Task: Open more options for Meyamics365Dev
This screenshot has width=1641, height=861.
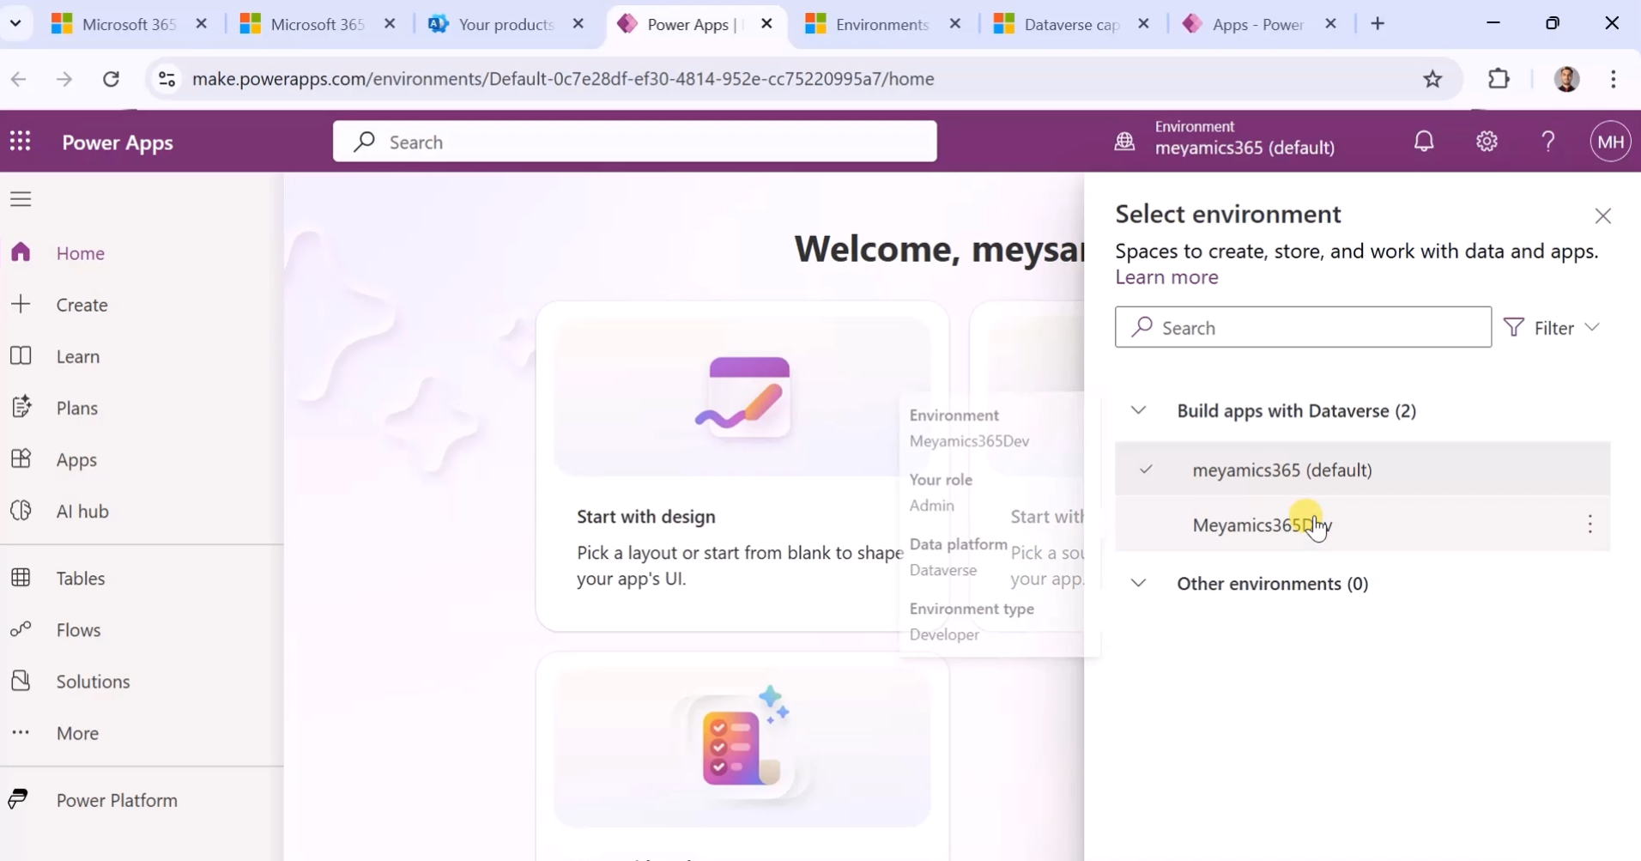Action: coord(1590,524)
